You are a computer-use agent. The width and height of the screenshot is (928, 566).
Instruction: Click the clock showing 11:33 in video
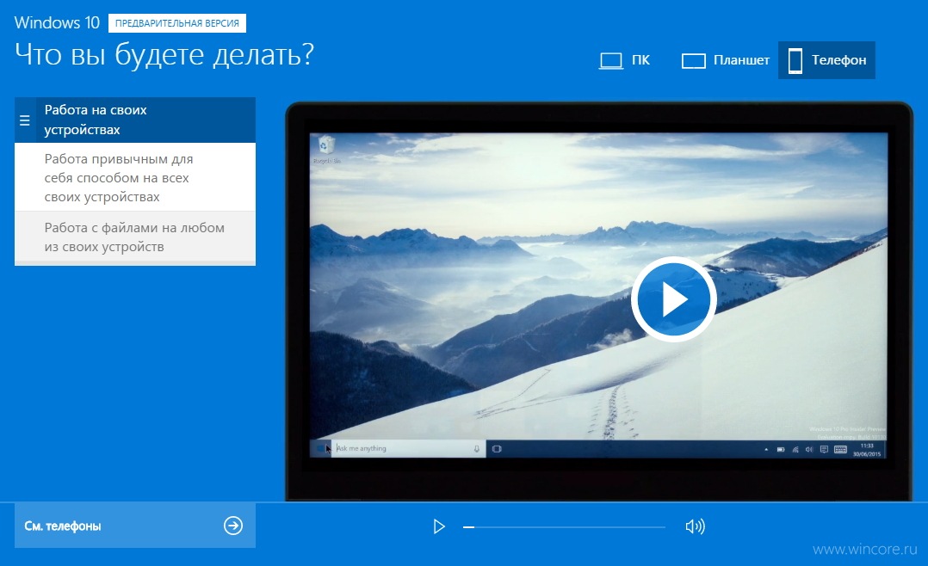click(867, 450)
